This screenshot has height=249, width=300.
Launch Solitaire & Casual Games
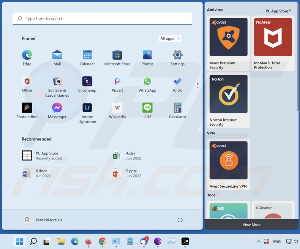pos(57,86)
